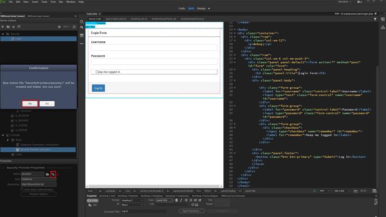Click browse for file icon beside Link
Viewport: 386px width, 217px height.
click(196, 205)
